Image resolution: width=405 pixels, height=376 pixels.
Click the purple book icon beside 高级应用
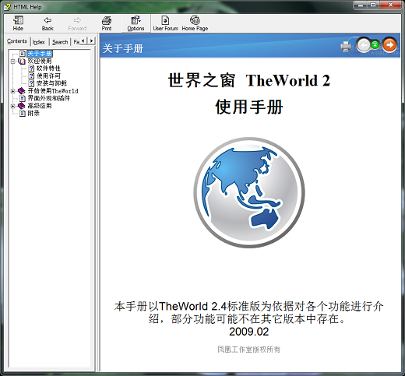click(x=22, y=106)
